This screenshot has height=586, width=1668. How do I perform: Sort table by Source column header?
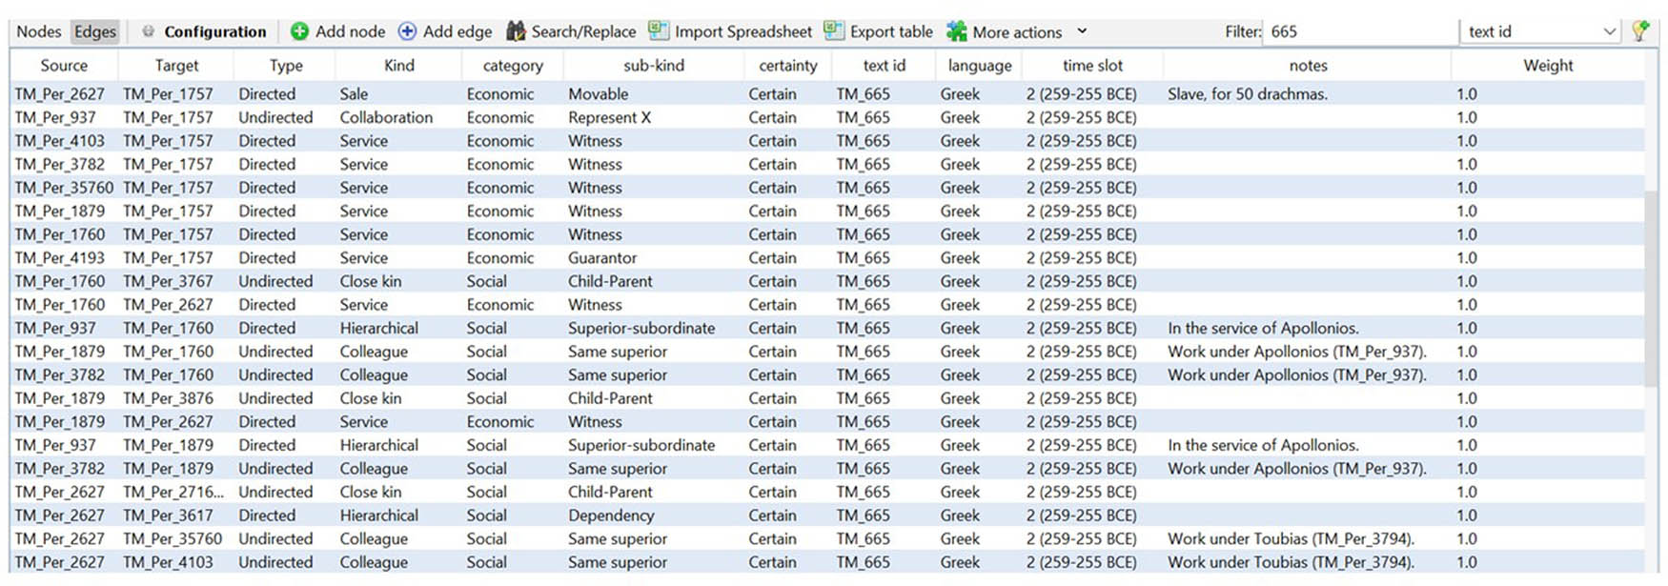(64, 66)
